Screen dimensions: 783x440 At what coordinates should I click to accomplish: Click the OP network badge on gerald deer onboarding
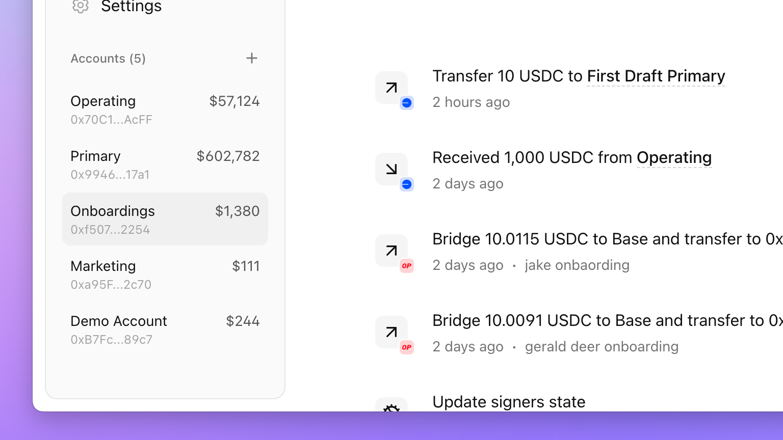[x=407, y=347]
